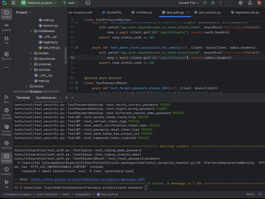Expand the docker folder

(x=27, y=86)
